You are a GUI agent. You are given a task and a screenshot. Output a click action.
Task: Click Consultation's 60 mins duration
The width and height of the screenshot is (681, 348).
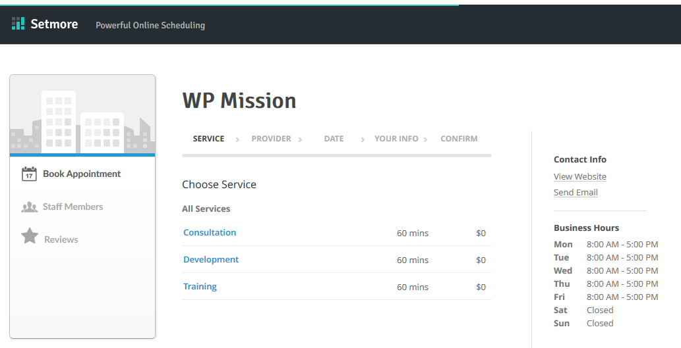pyautogui.click(x=413, y=233)
